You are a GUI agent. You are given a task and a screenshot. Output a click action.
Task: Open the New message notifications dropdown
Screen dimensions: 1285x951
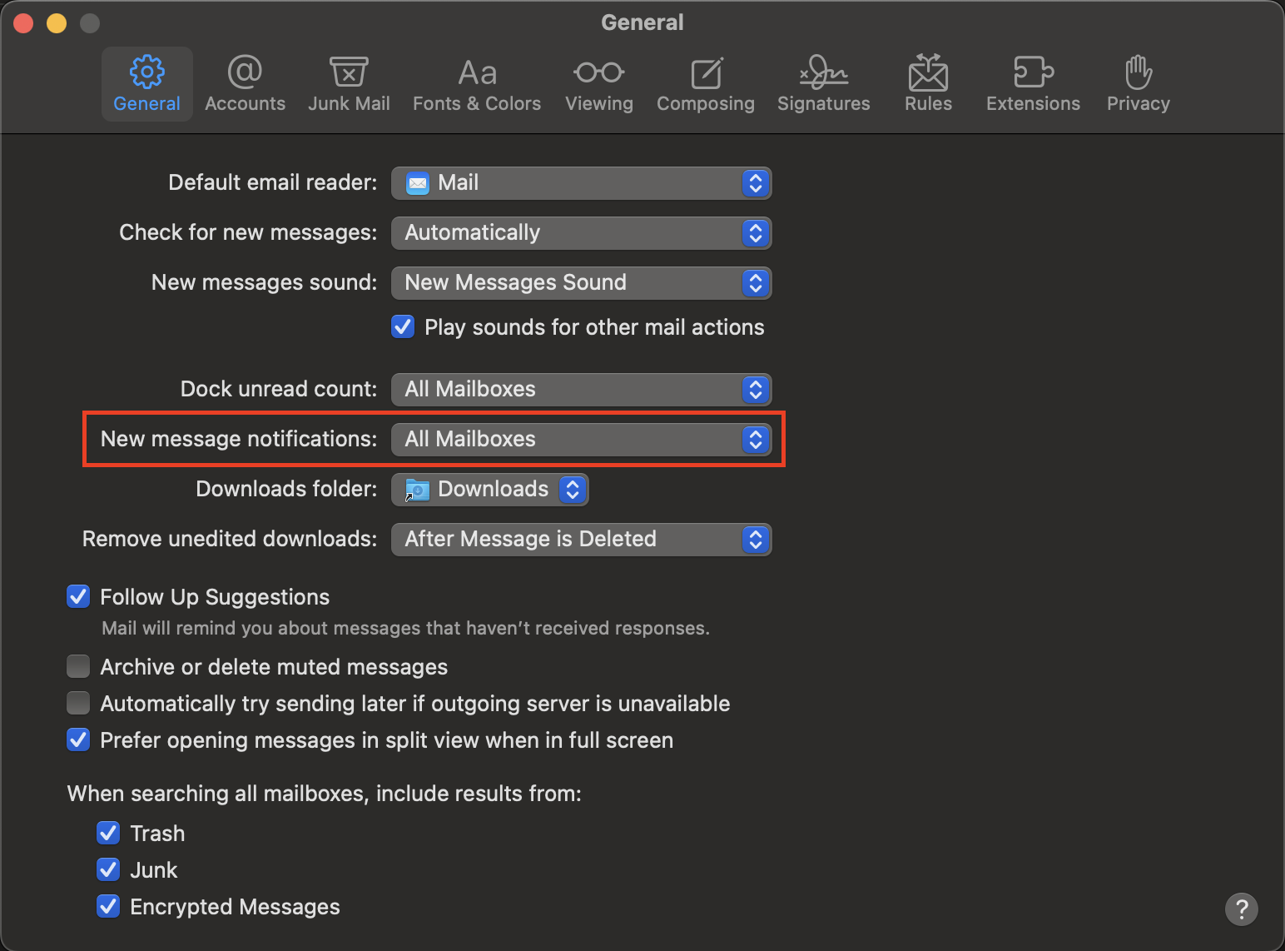tap(581, 439)
